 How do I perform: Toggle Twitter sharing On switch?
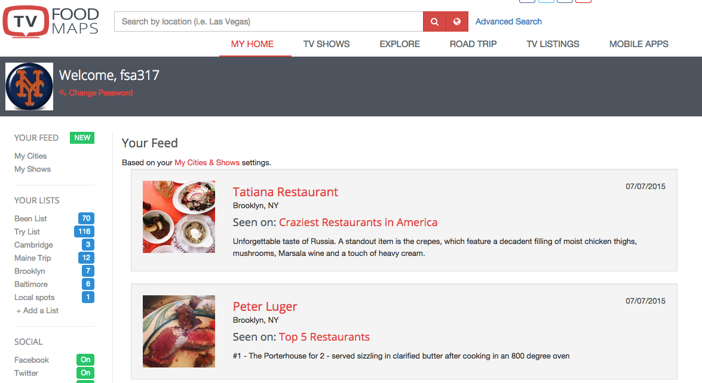[x=85, y=373]
